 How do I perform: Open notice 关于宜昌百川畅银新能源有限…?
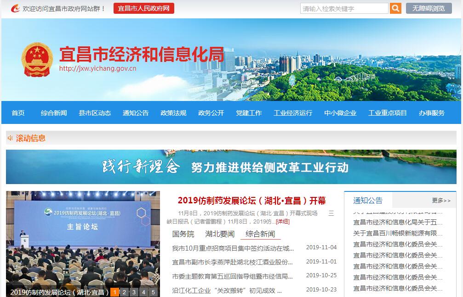tap(398, 233)
